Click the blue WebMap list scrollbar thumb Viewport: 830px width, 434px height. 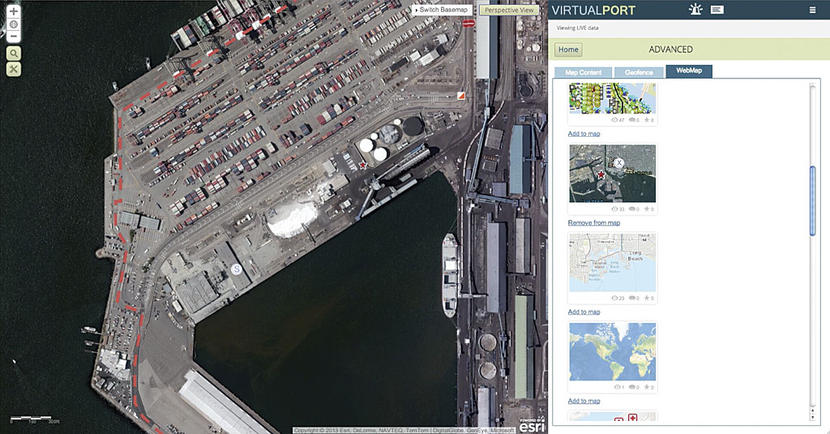pyautogui.click(x=812, y=201)
